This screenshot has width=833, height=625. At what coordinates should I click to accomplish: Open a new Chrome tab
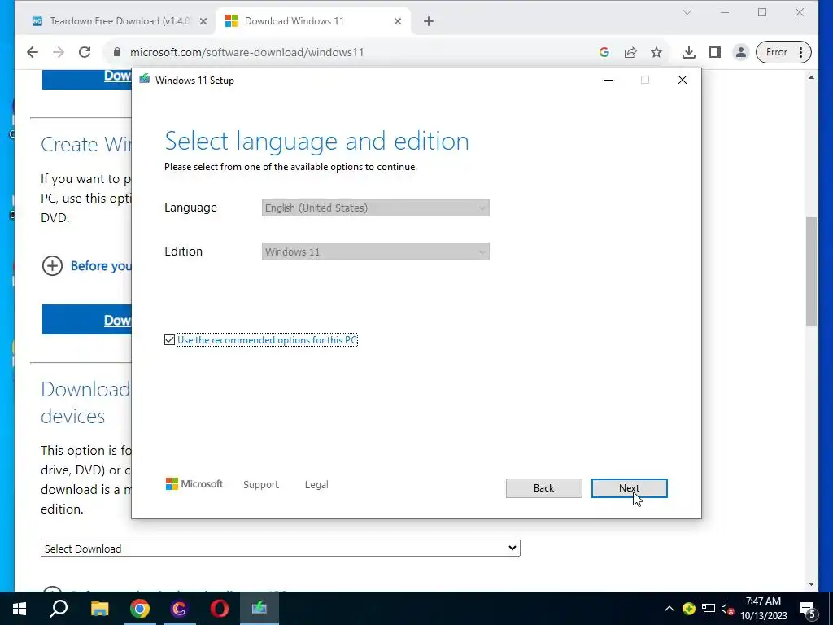pos(429,21)
